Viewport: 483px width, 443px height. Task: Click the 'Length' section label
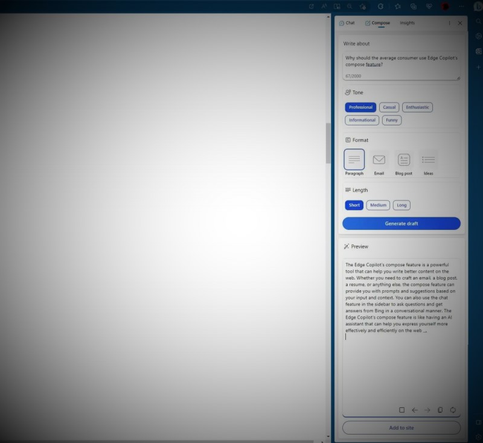360,190
